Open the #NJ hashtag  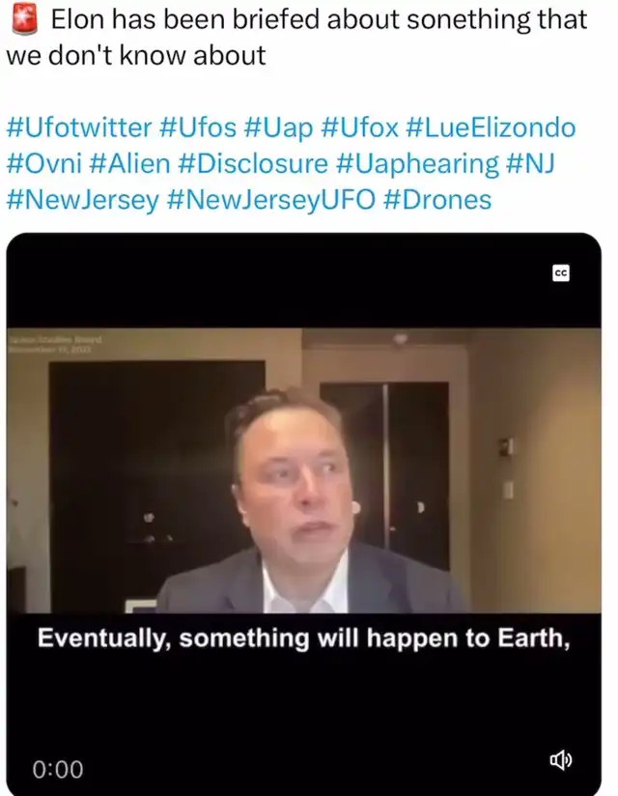tap(530, 163)
